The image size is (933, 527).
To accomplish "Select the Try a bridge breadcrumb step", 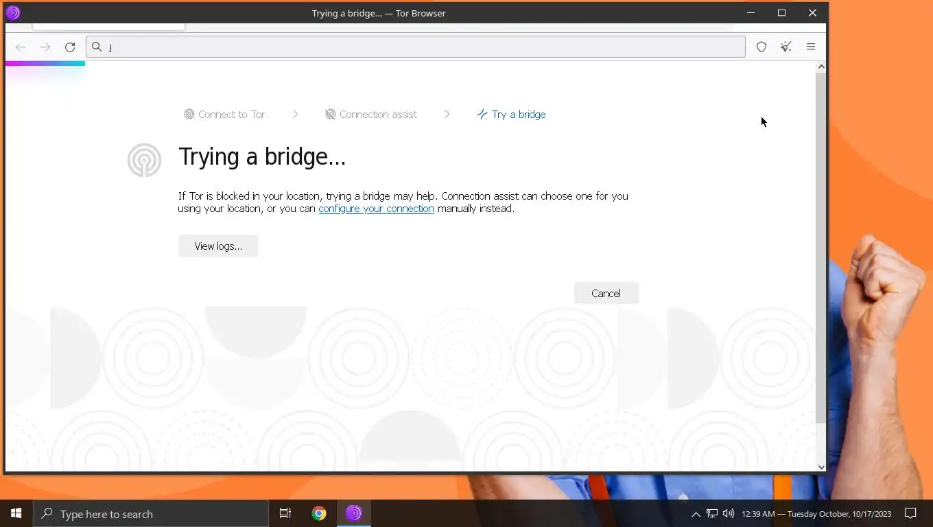I will coord(511,115).
